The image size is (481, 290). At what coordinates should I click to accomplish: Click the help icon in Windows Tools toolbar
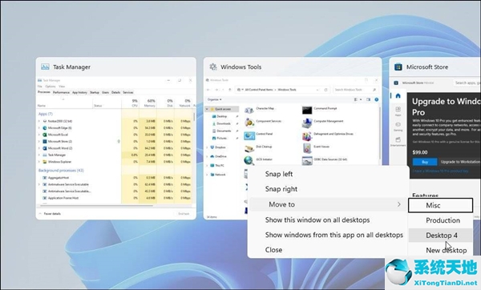point(377,99)
